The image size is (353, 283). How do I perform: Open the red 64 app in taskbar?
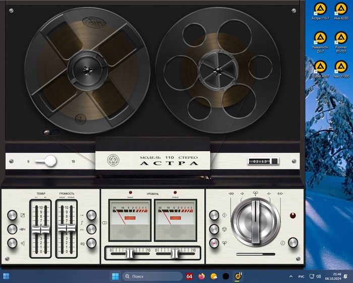tap(189, 276)
